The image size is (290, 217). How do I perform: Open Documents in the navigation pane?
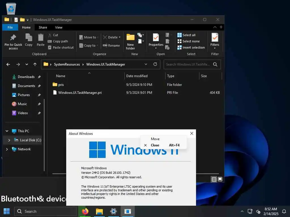coord(26,86)
